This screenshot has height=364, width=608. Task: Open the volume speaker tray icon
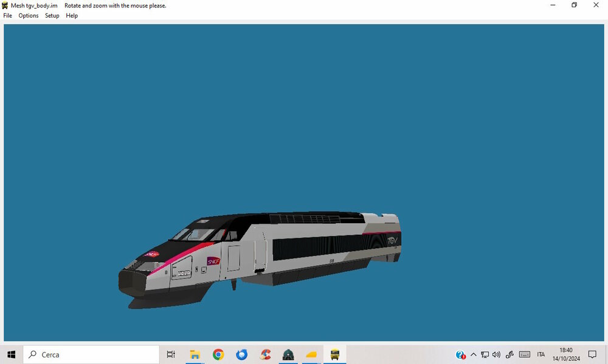click(x=496, y=354)
